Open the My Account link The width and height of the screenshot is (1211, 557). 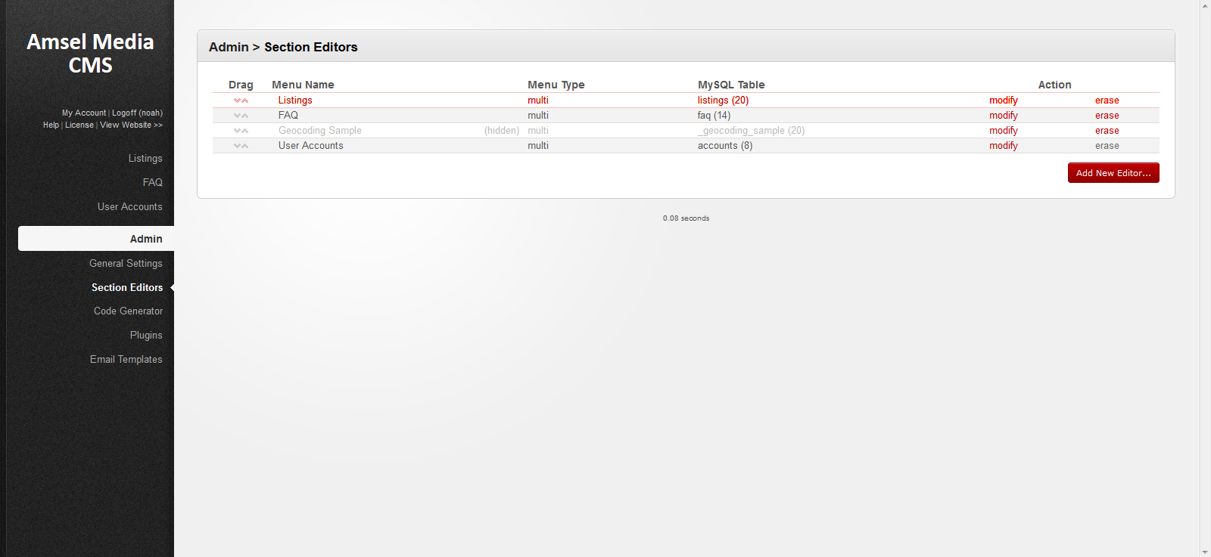point(84,113)
